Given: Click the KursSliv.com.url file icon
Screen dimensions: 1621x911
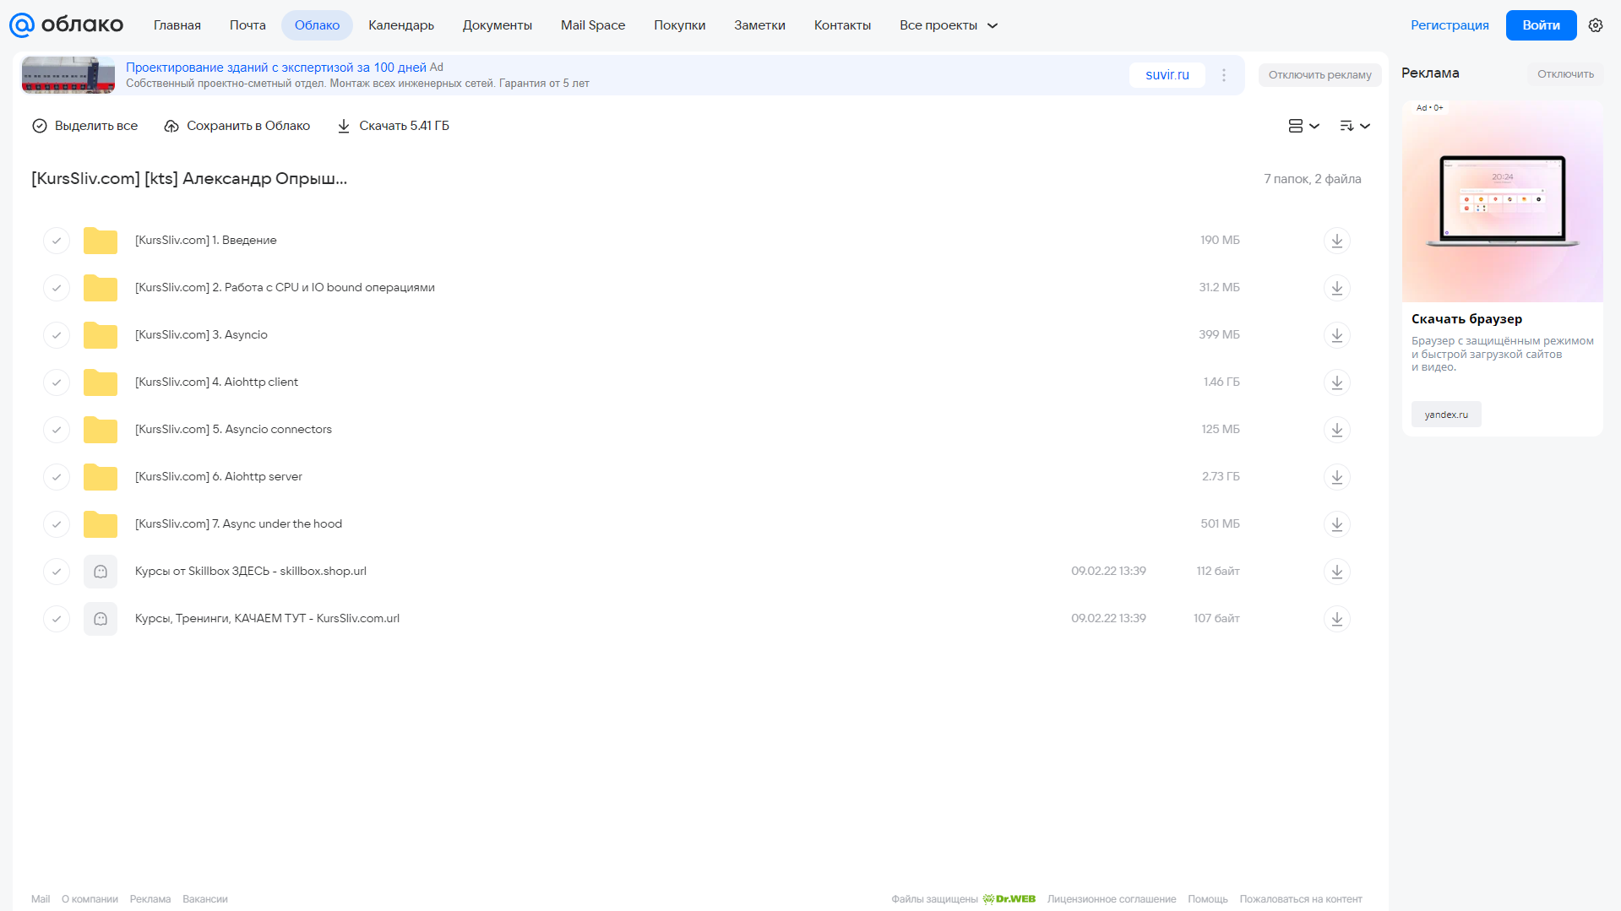Looking at the screenshot, I should pos(101,619).
